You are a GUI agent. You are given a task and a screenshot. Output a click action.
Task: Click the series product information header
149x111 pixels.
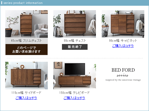23,3
